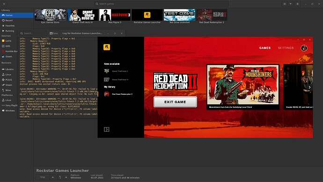This screenshot has height=182, width=323.
Task: Open the SETTINGS tab in the launcher
Action: point(286,48)
